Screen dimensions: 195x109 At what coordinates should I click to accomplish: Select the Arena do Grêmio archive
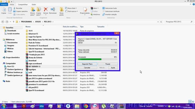pos(35,58)
